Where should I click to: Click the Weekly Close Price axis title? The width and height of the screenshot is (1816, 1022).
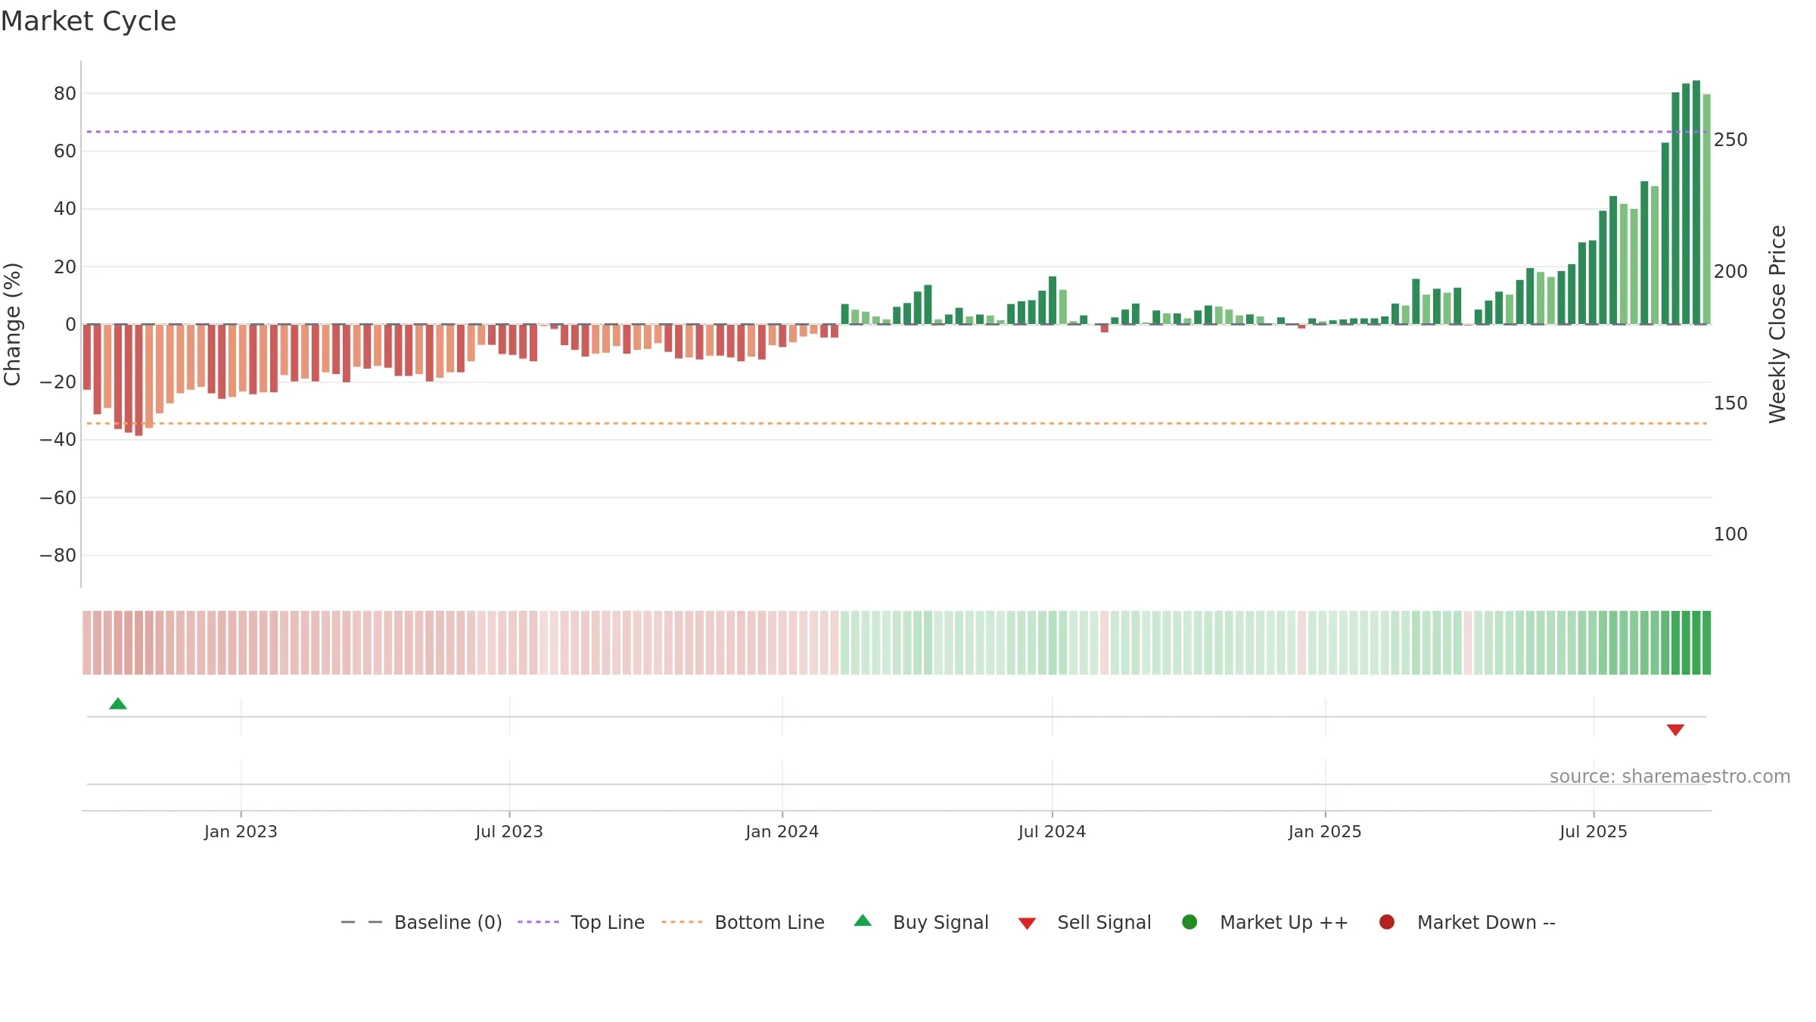[1777, 324]
